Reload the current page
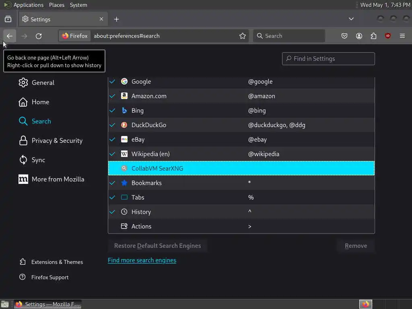The image size is (412, 309). click(39, 36)
